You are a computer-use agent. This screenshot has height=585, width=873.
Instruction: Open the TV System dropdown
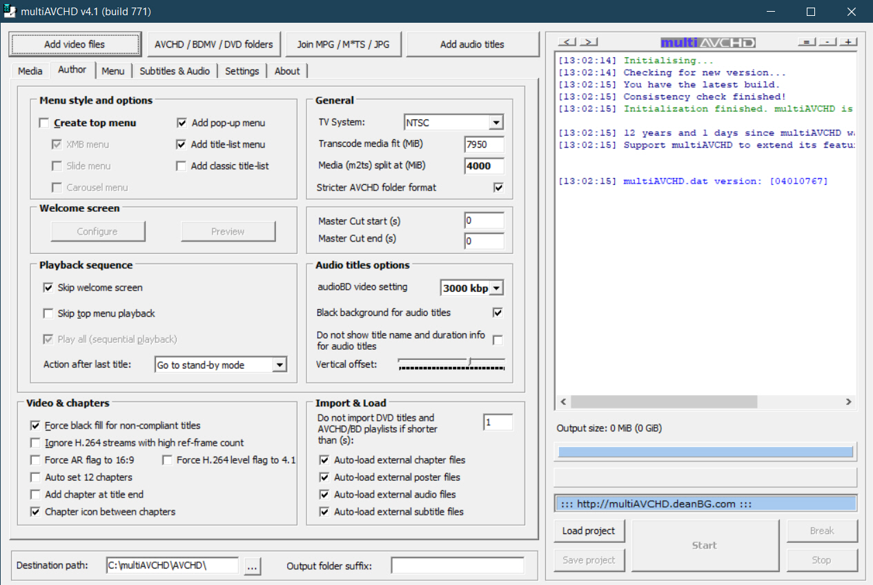tap(496, 123)
